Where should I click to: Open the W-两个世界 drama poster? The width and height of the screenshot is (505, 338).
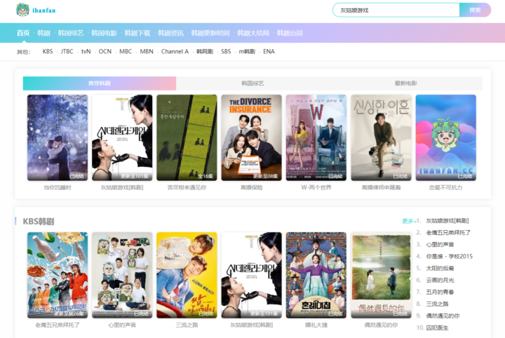click(316, 137)
